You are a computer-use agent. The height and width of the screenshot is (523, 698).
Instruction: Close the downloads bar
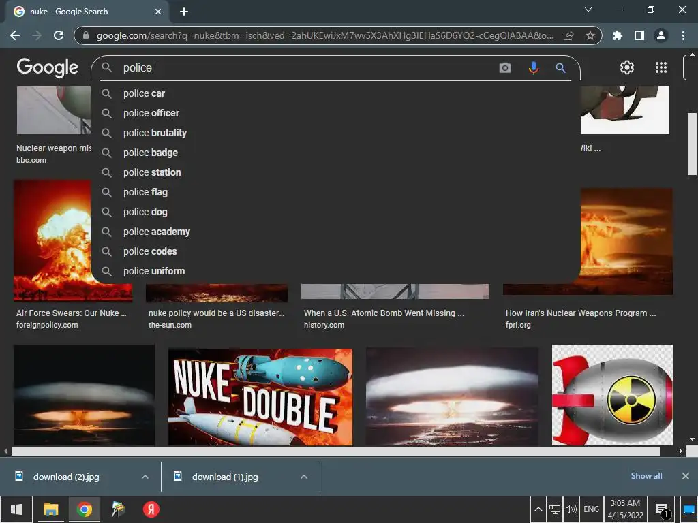pyautogui.click(x=686, y=476)
